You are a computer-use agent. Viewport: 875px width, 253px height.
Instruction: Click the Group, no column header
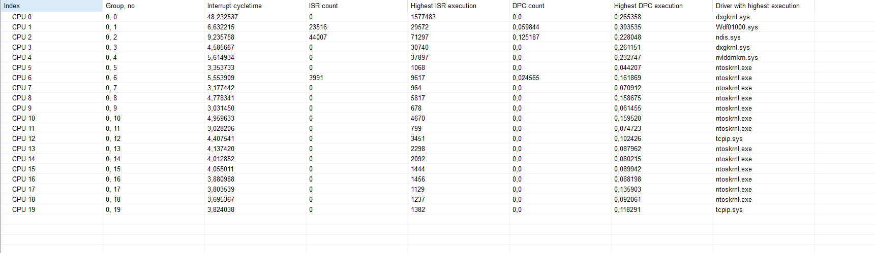120,6
